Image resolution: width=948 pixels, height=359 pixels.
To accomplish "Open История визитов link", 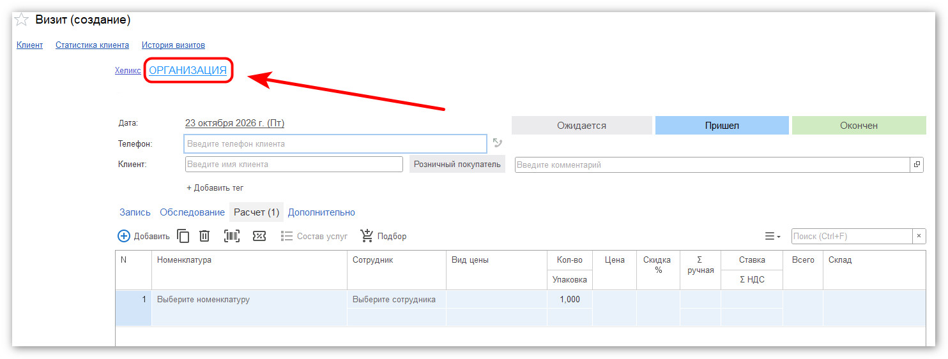I will 173,45.
